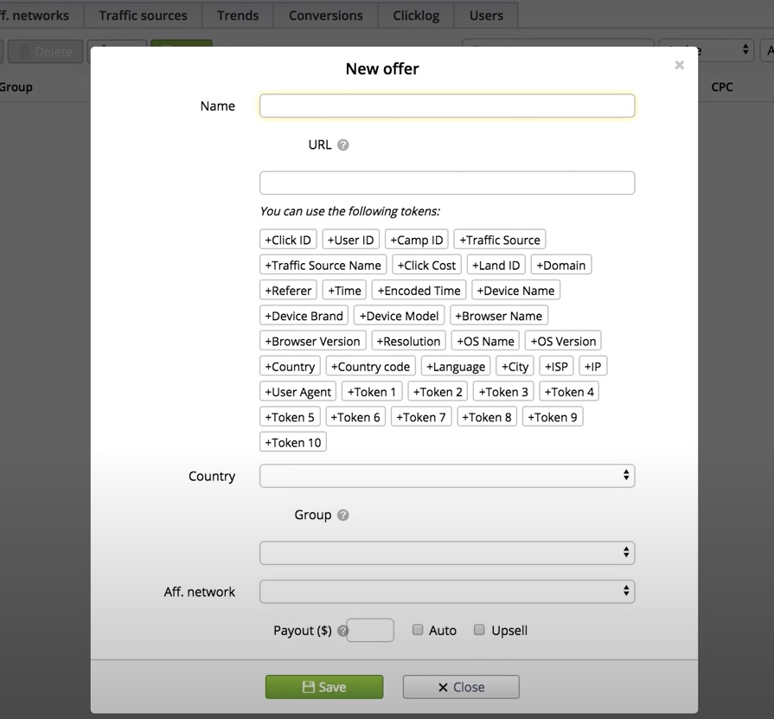Open the Trends tab
The width and height of the screenshot is (774, 719).
238,16
